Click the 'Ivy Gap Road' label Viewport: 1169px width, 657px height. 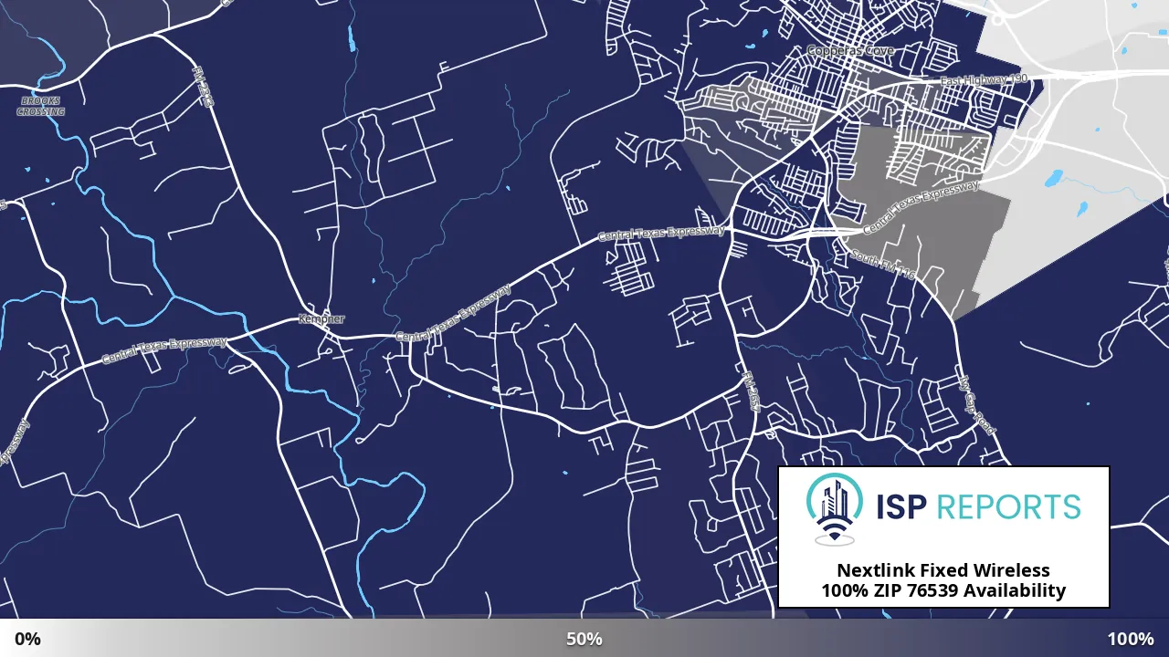[x=977, y=405]
